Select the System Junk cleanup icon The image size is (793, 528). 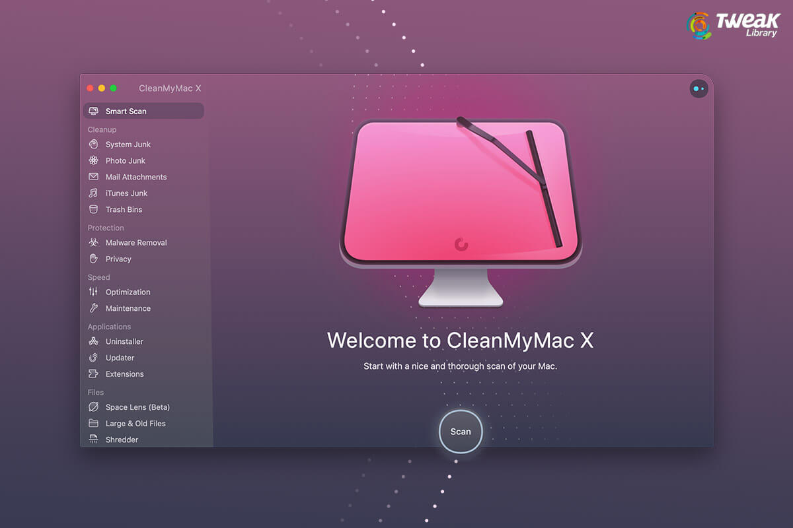click(x=94, y=144)
